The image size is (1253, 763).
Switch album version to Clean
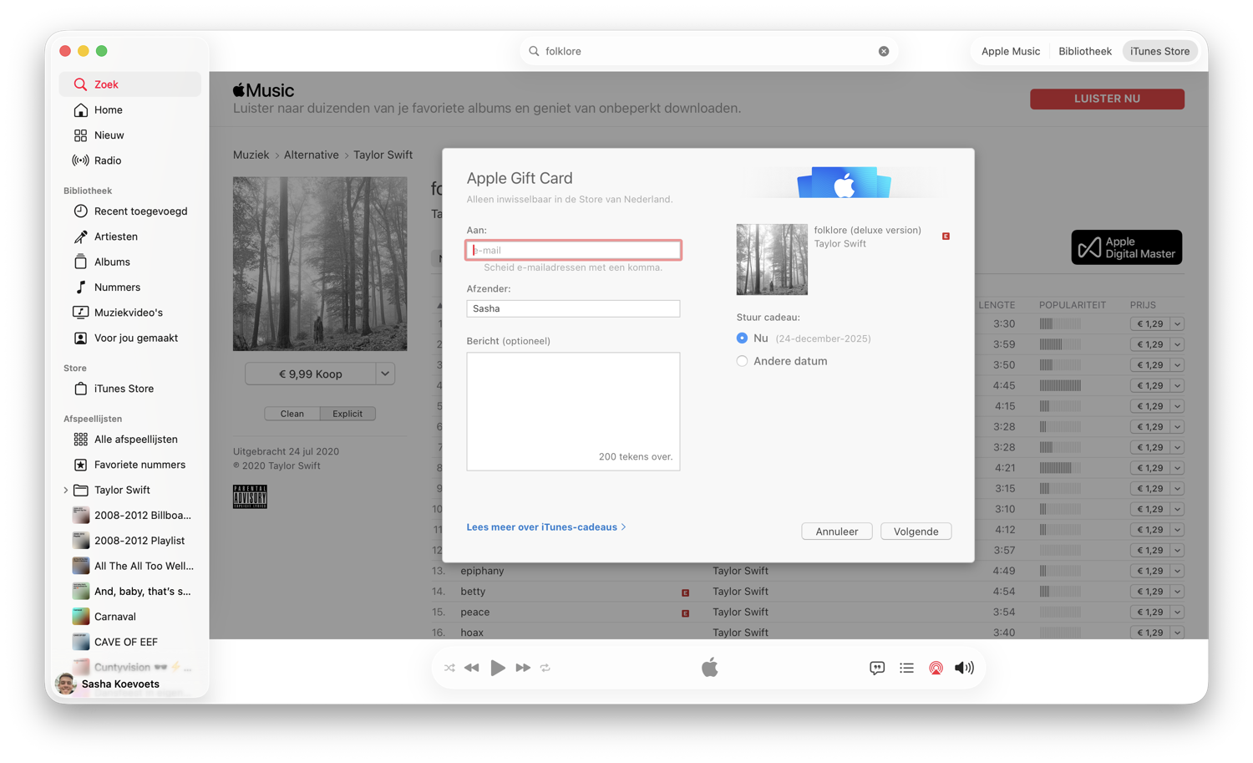(x=292, y=414)
